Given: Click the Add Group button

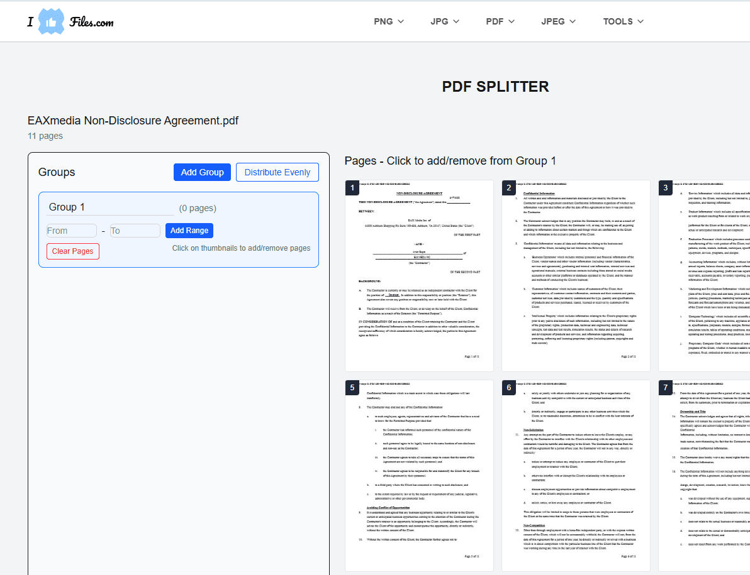Looking at the screenshot, I should [x=202, y=172].
